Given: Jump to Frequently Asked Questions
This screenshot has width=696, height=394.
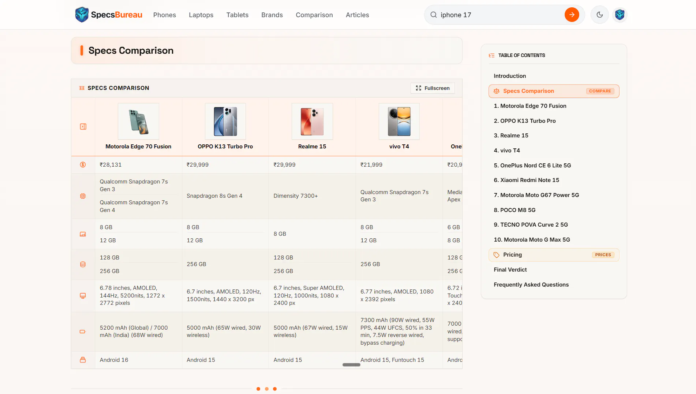Looking at the screenshot, I should pos(531,285).
